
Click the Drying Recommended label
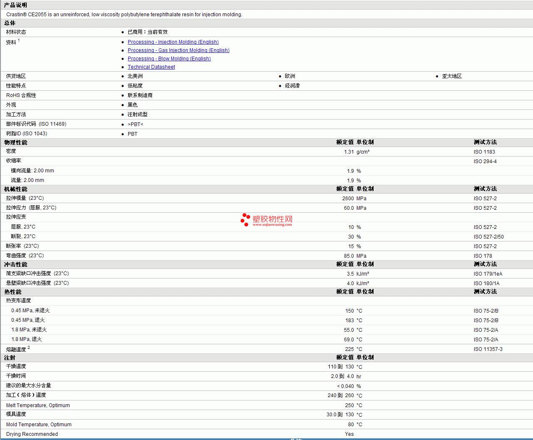coord(32,434)
